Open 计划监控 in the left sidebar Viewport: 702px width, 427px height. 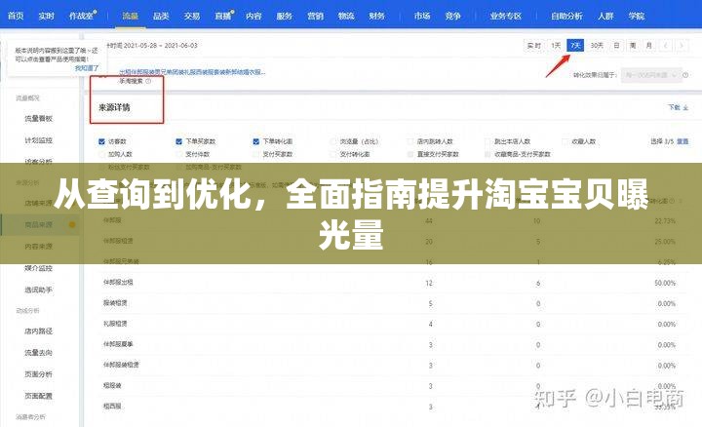pyautogui.click(x=38, y=140)
